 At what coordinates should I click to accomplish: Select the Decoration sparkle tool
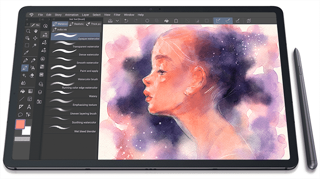pos(24,75)
